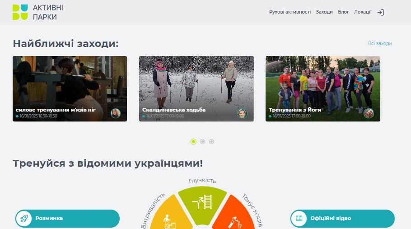Open the Локації menu item
The width and height of the screenshot is (411, 229).
coord(363,12)
